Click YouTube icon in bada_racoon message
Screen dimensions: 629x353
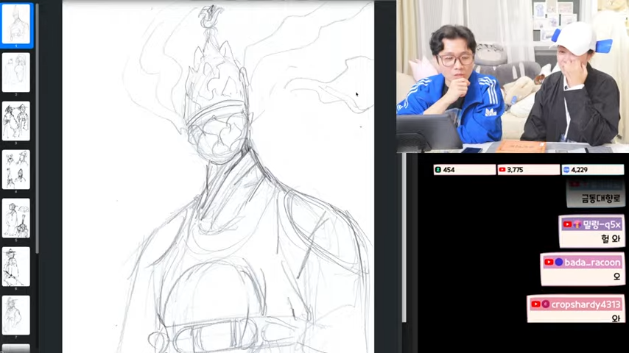tap(549, 262)
